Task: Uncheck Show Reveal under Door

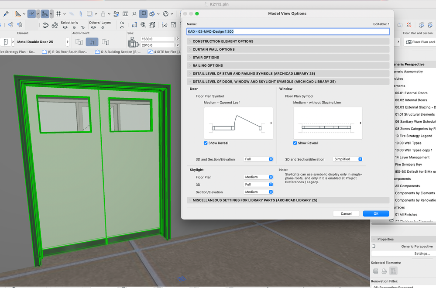Action: point(206,143)
